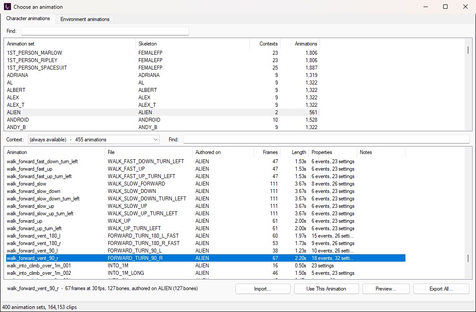Click the Import... button

tap(263, 289)
